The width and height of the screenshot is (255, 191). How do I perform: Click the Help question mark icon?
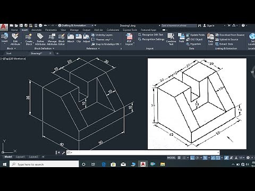(243, 25)
